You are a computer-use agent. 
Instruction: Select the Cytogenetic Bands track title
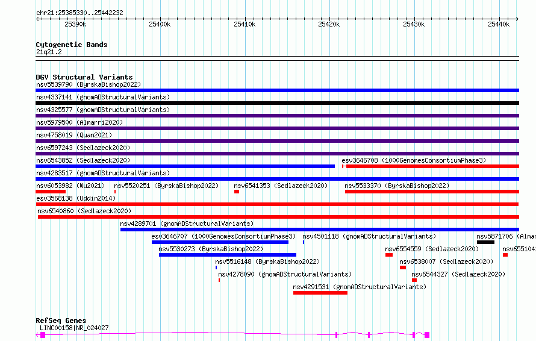[x=72, y=45]
